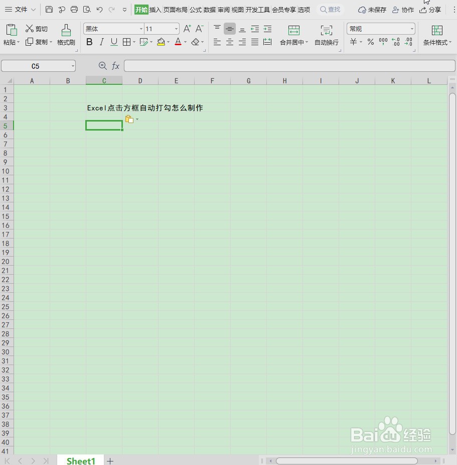Switch to the 公式 tab

[x=196, y=10]
